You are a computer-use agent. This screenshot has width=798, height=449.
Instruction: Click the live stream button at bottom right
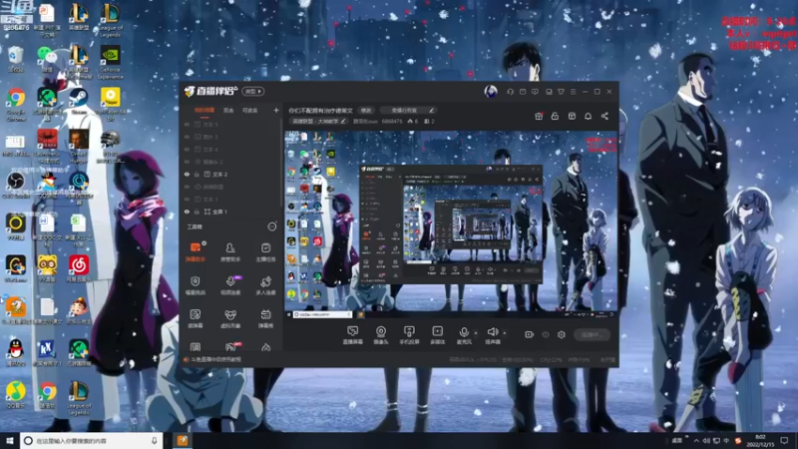point(592,334)
